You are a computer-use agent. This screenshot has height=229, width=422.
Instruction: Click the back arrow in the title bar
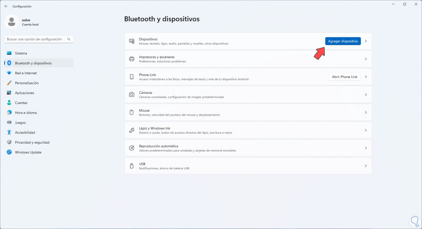(6, 6)
